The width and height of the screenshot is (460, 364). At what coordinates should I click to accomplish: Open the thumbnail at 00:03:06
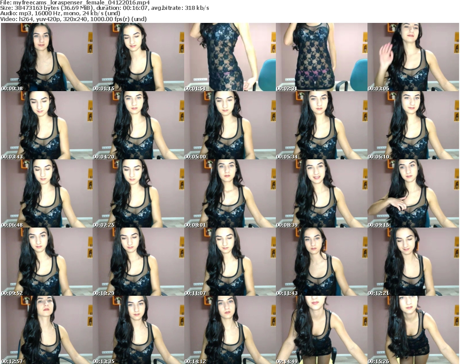413,57
